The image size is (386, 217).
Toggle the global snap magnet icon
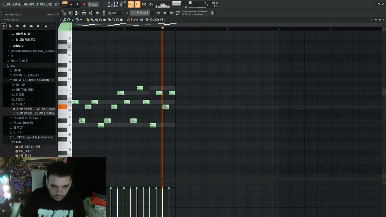[x=109, y=13]
